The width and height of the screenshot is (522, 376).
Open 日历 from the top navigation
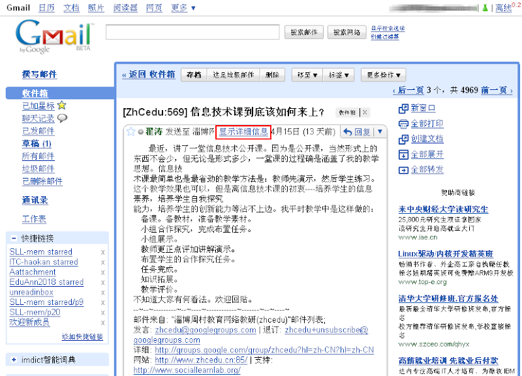46,8
